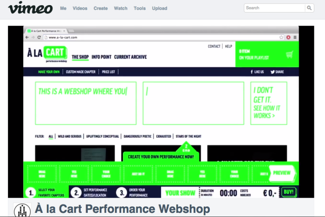Select CURRENT ARCHIVE navigation item
The height and width of the screenshot is (217, 325).
click(130, 57)
